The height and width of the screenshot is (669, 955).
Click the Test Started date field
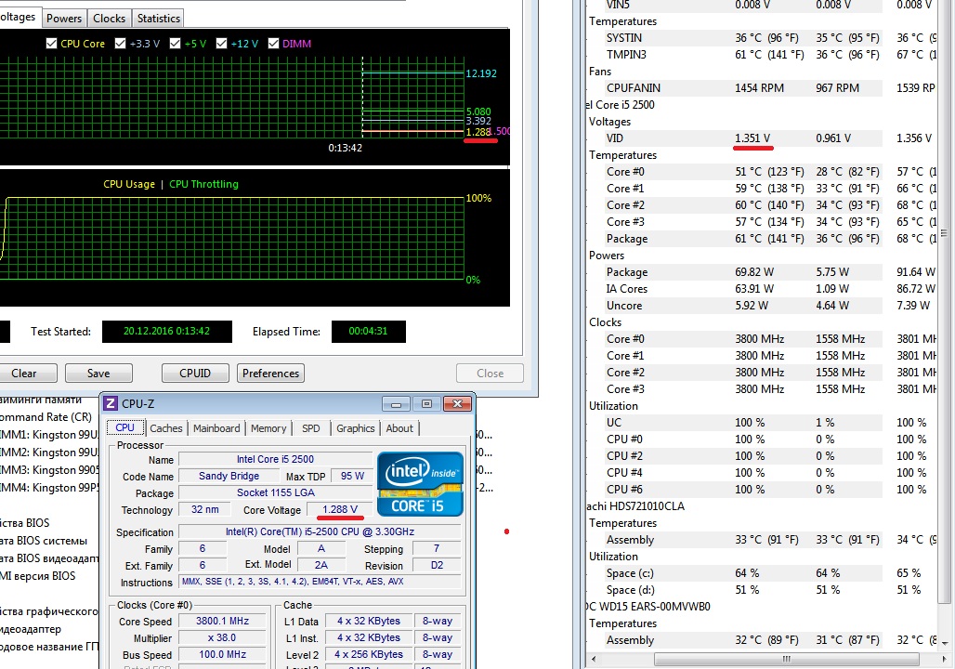click(167, 332)
